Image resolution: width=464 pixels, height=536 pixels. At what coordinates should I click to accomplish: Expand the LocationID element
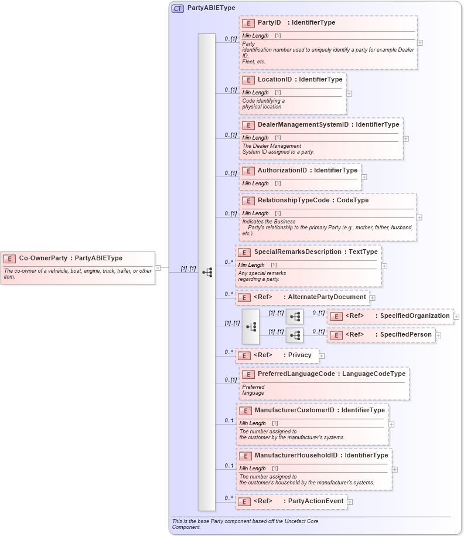pyautogui.click(x=349, y=94)
